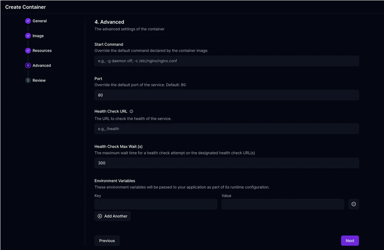Focus the Start Command input field
Screen dimensions: 384x250
point(226,60)
